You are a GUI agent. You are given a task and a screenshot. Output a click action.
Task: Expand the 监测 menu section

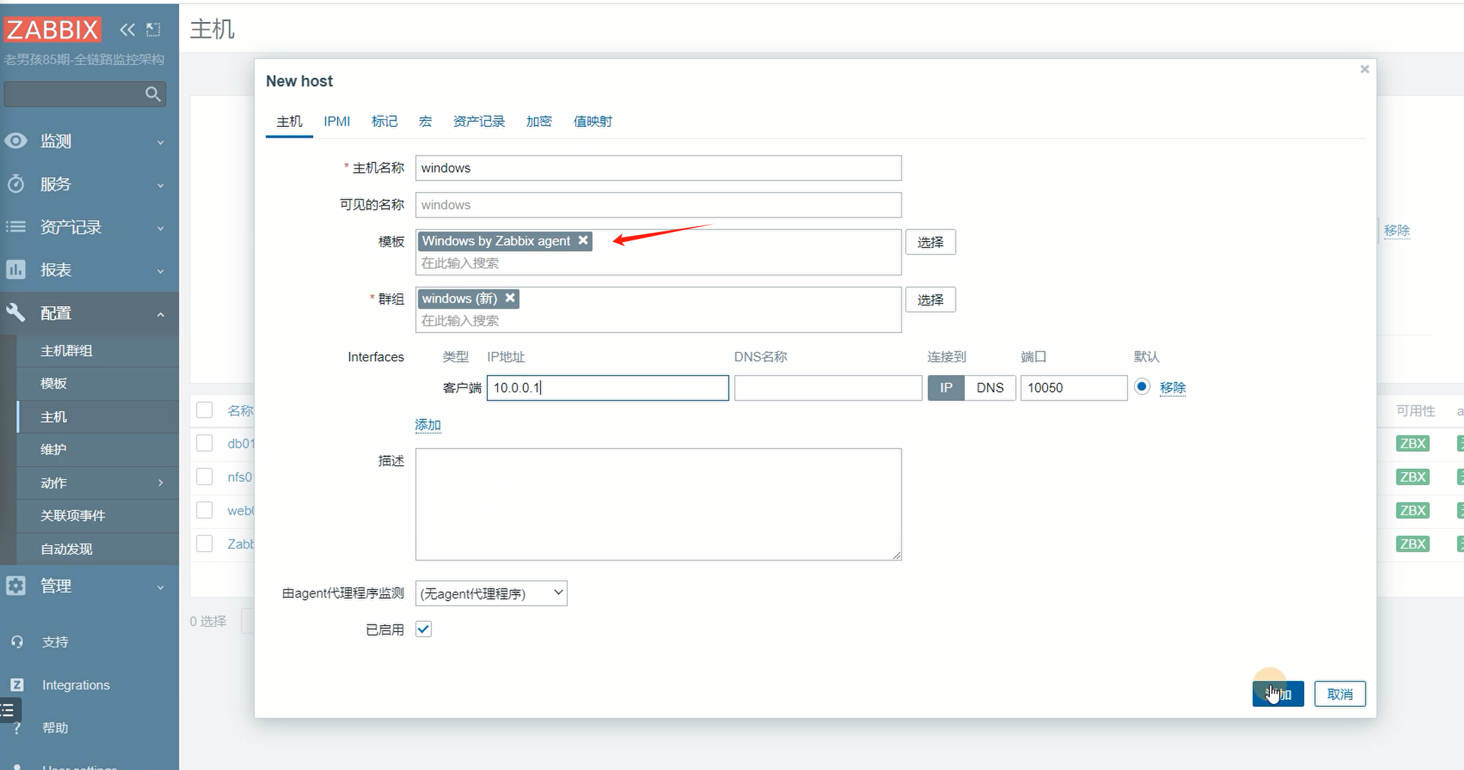[161, 142]
